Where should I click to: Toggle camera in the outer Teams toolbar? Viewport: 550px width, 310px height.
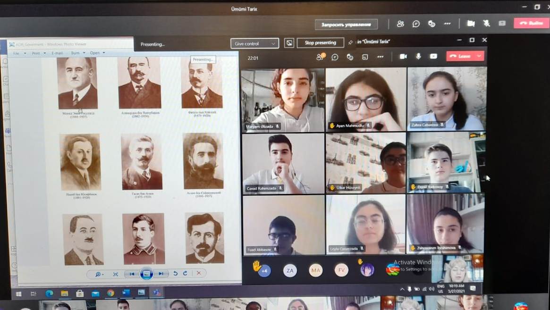[471, 24]
